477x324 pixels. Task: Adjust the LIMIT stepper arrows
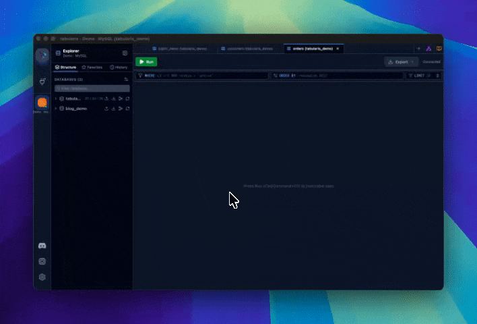point(437,76)
